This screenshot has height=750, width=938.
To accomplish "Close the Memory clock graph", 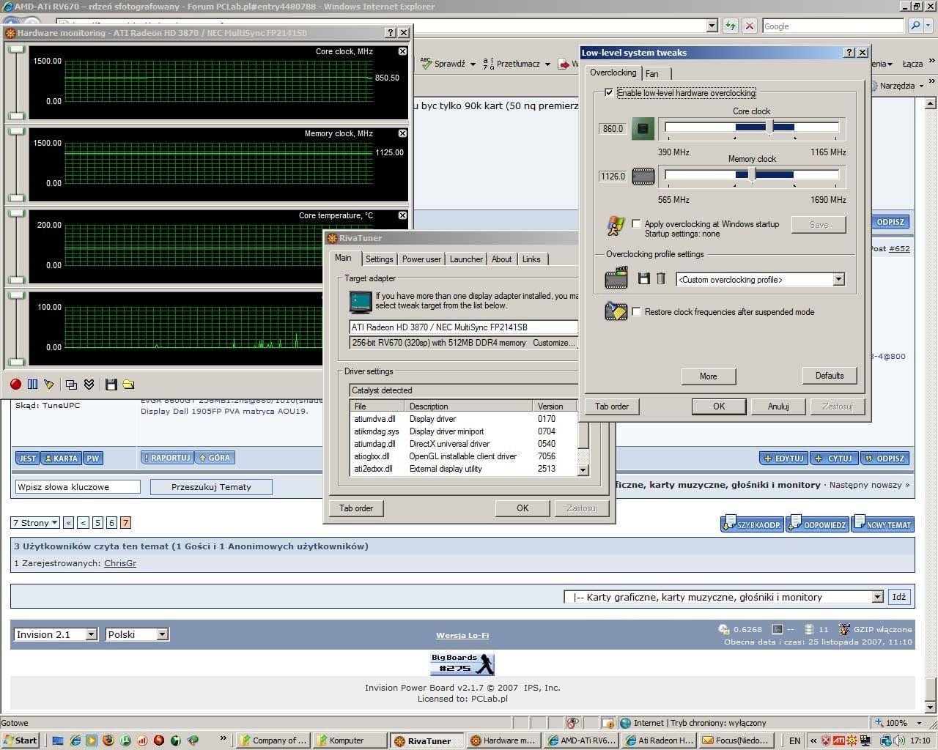I will coord(402,133).
